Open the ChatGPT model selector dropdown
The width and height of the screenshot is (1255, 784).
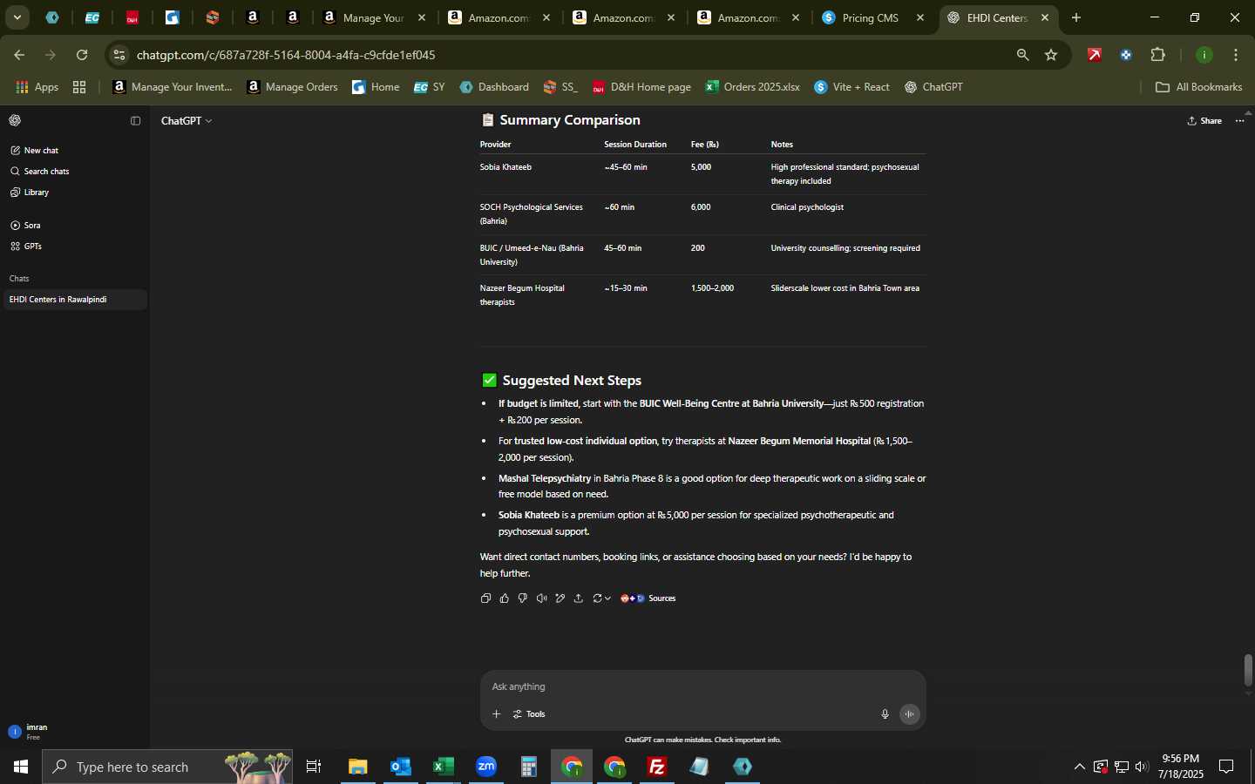[187, 121]
